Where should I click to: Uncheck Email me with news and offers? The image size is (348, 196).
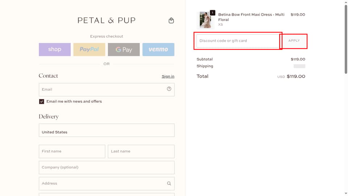(x=41, y=102)
